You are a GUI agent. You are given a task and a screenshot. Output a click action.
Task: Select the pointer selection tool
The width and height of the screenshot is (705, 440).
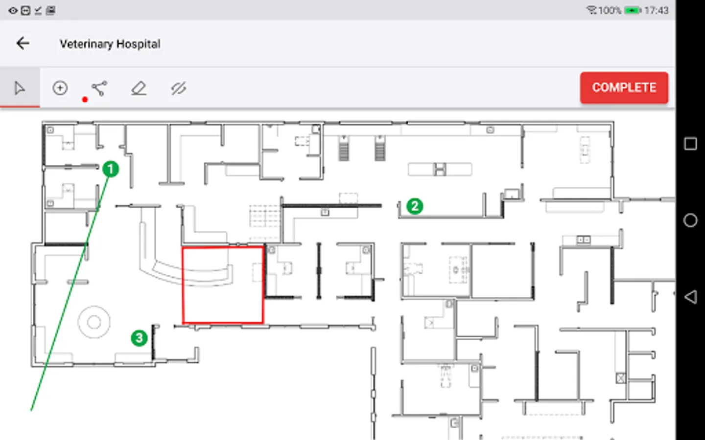click(x=20, y=88)
